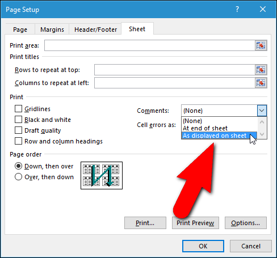Click Columns to repeat range selector icon

[261, 83]
